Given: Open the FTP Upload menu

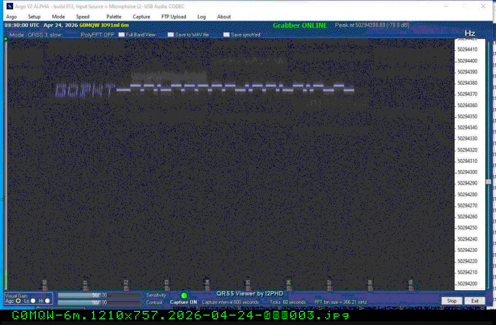Looking at the screenshot, I should pos(173,17).
